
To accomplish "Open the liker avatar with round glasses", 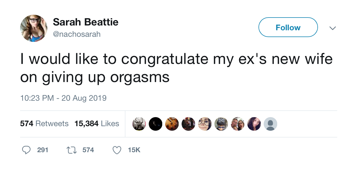I will [205, 124].
